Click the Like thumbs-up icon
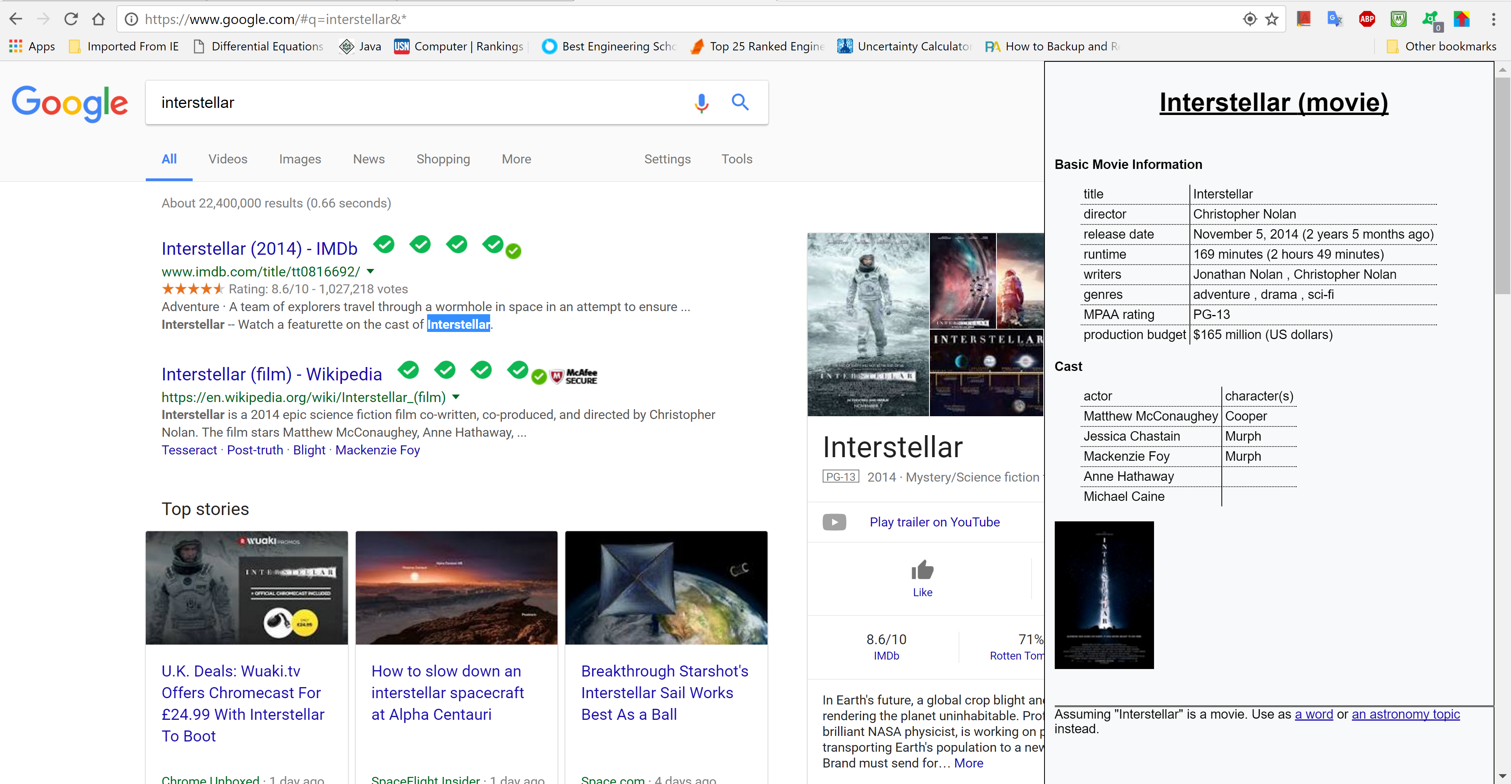The width and height of the screenshot is (1511, 784). pos(922,570)
